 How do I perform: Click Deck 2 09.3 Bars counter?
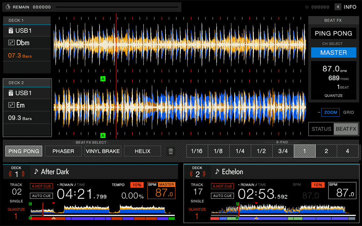click(20, 118)
